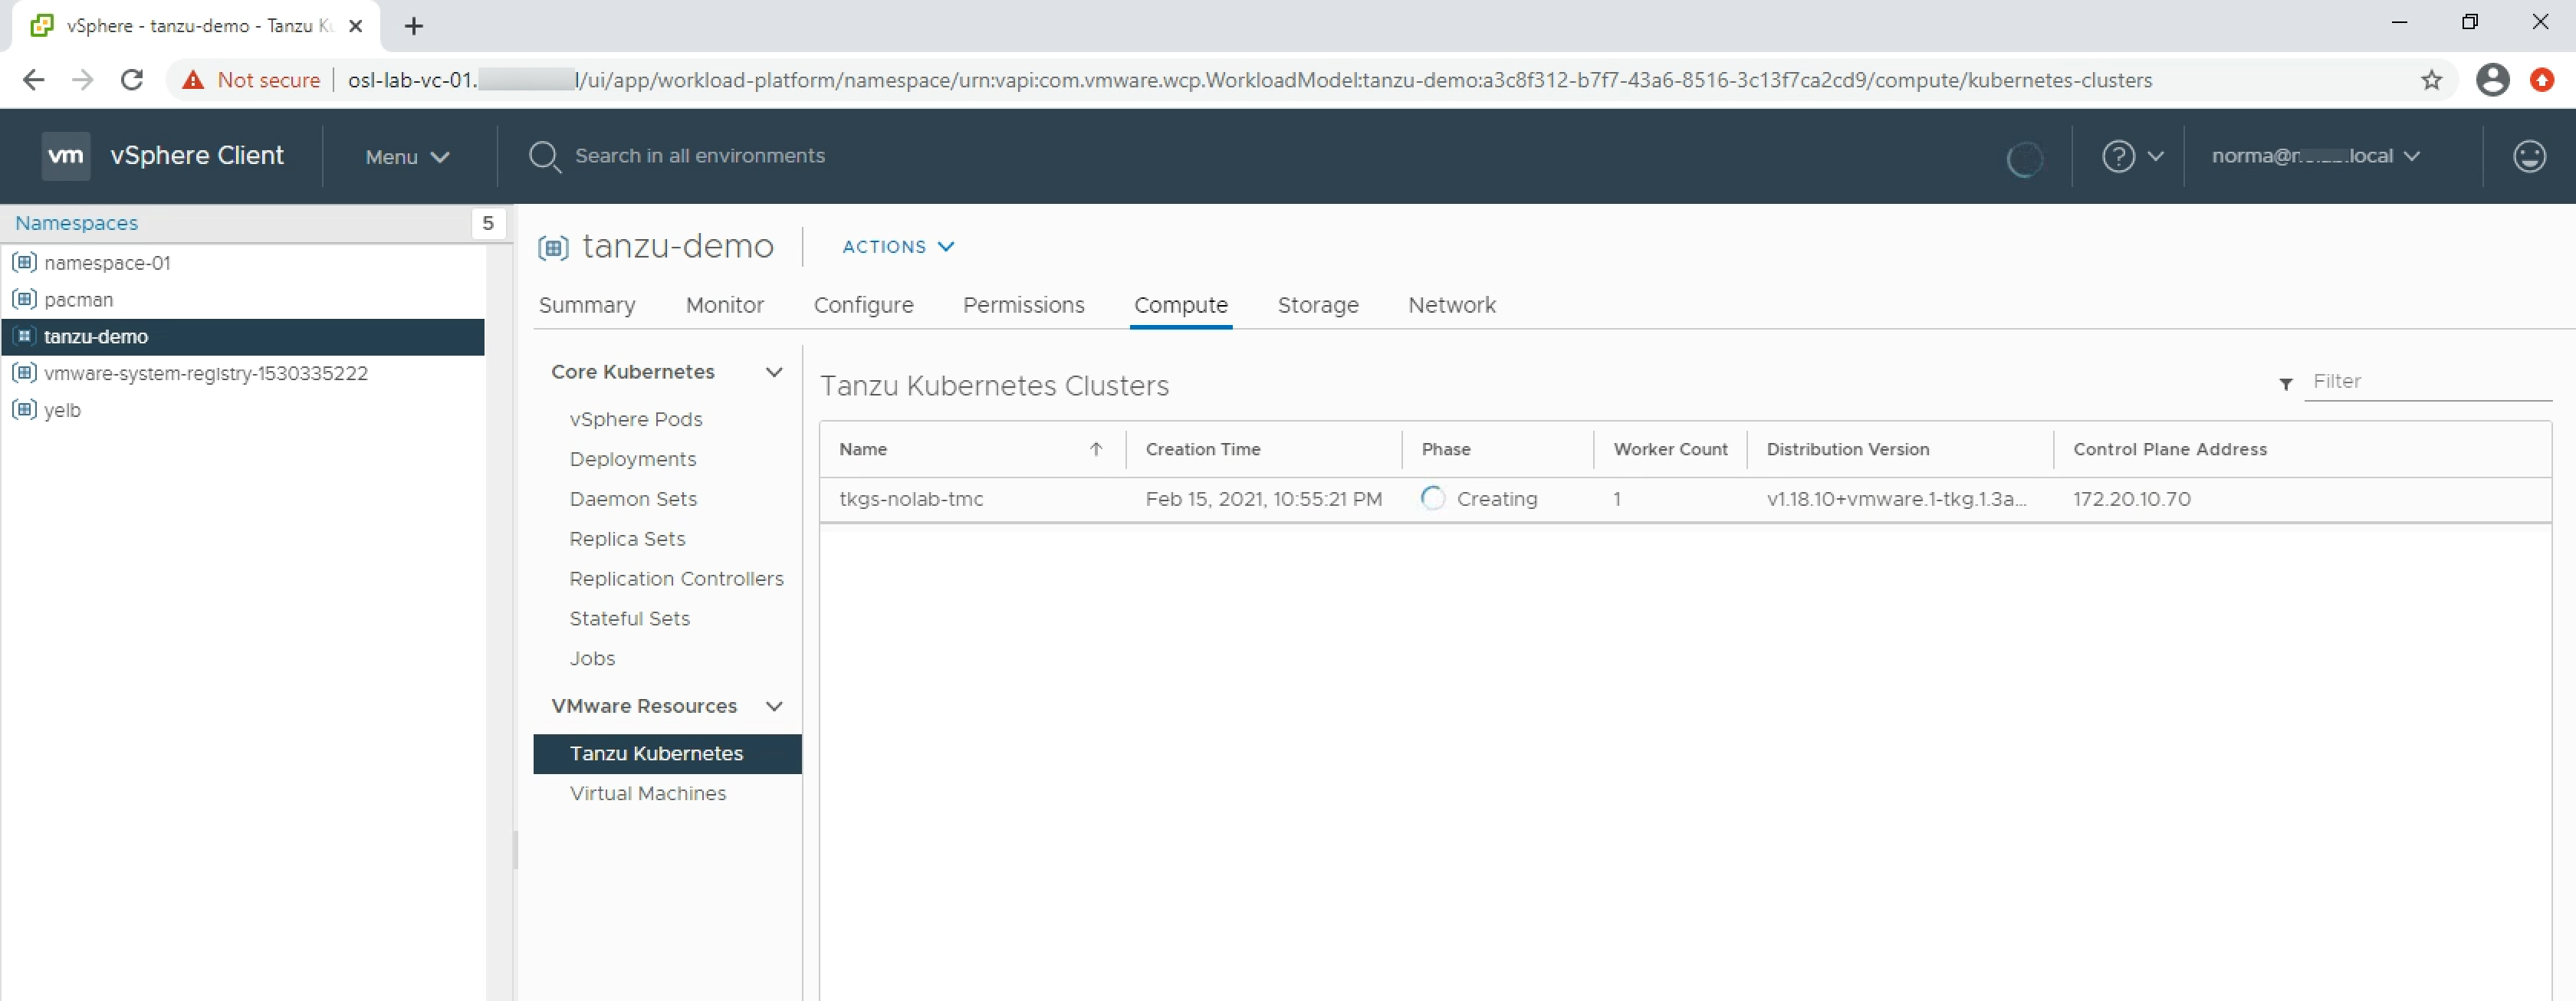Open Virtual Machines in the sidebar

[x=648, y=793]
